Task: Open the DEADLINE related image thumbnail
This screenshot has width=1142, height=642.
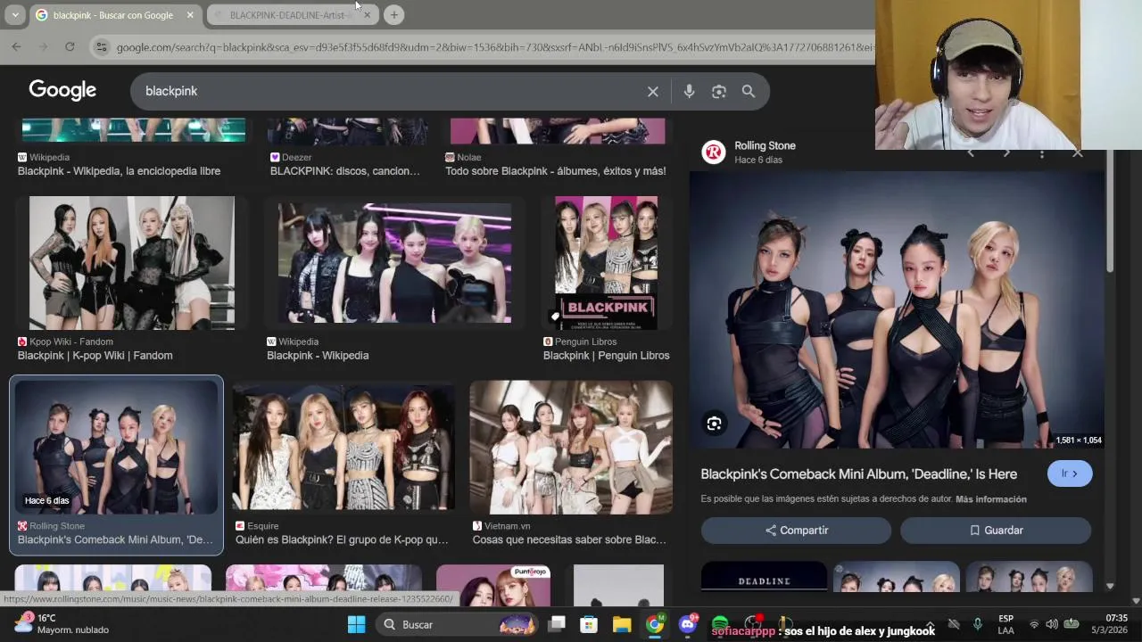Action: coord(764,576)
